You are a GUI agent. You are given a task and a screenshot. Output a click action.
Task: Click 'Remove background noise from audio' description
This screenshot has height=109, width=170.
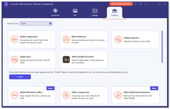click(x=88, y=41)
